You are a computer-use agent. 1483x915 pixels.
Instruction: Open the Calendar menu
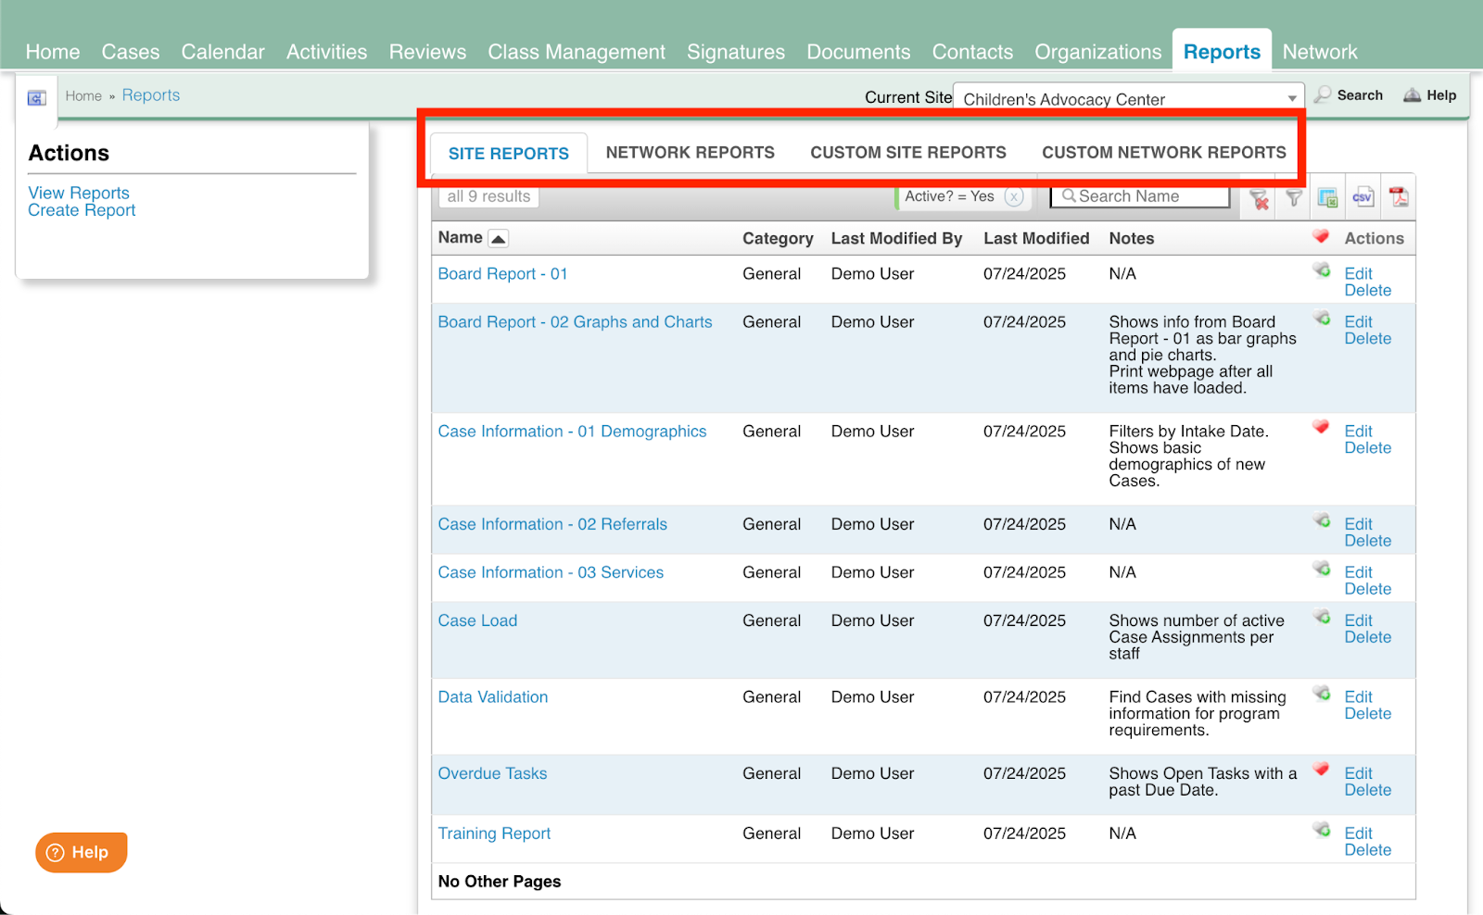(x=223, y=52)
